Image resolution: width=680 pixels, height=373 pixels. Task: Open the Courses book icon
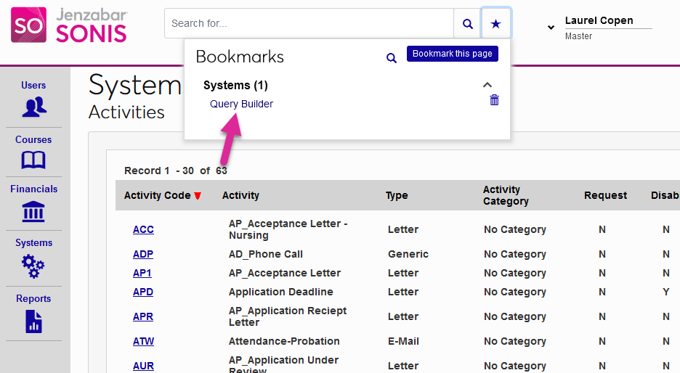(x=33, y=160)
